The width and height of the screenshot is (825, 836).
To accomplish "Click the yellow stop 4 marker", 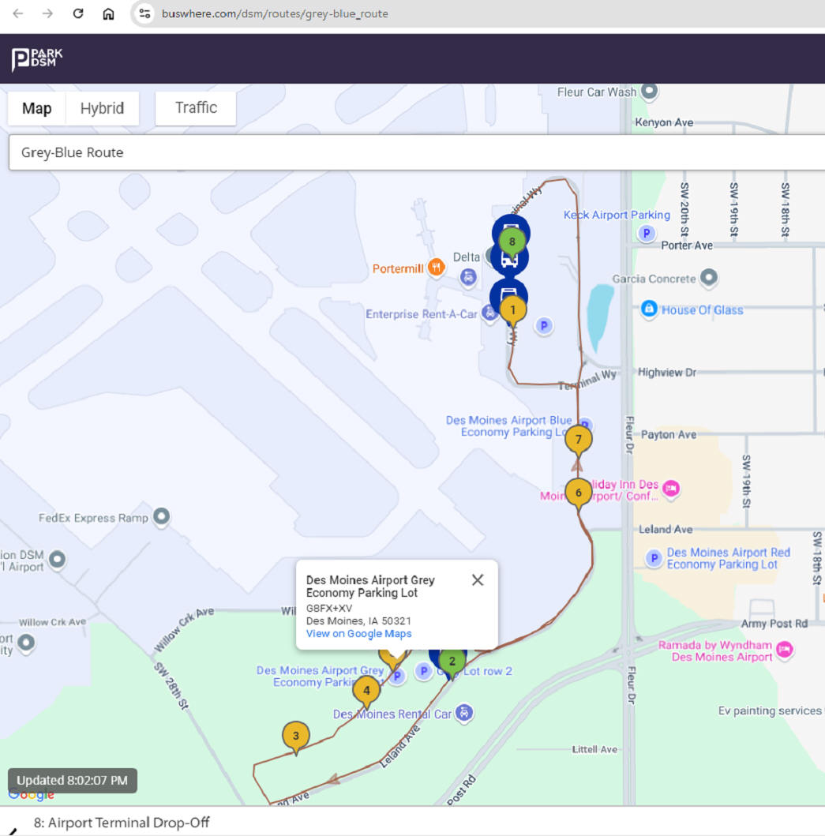I will point(366,691).
